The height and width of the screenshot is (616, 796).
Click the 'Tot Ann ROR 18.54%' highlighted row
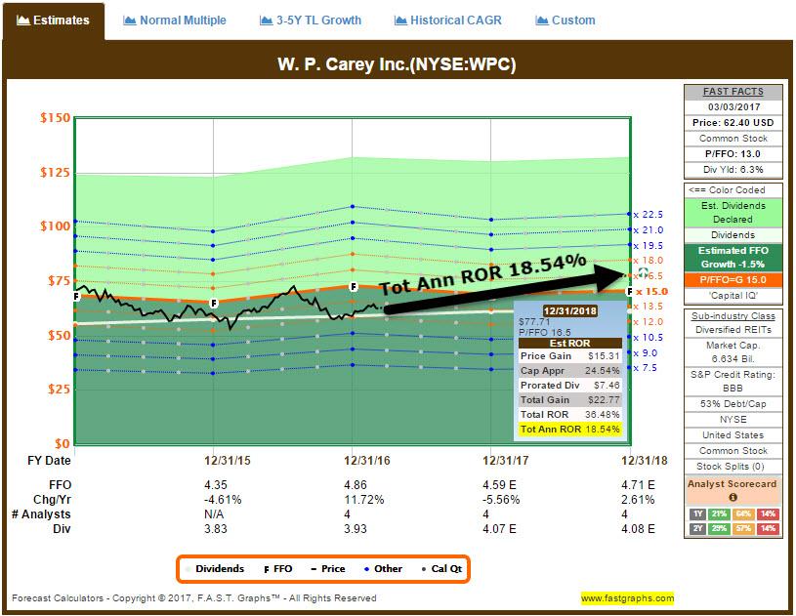(x=570, y=430)
